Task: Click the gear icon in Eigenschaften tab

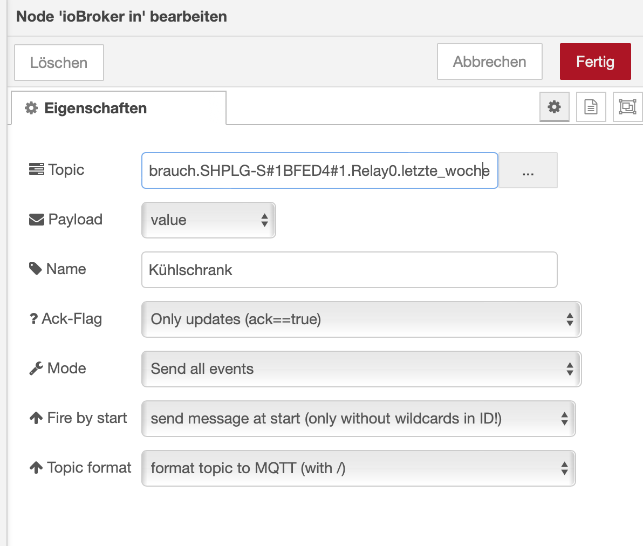Action: tap(31, 108)
